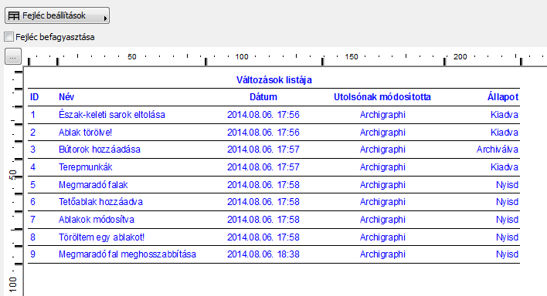547x296 pixels.
Task: Click the table icon on Fejléc beállítások
Action: 14,16
